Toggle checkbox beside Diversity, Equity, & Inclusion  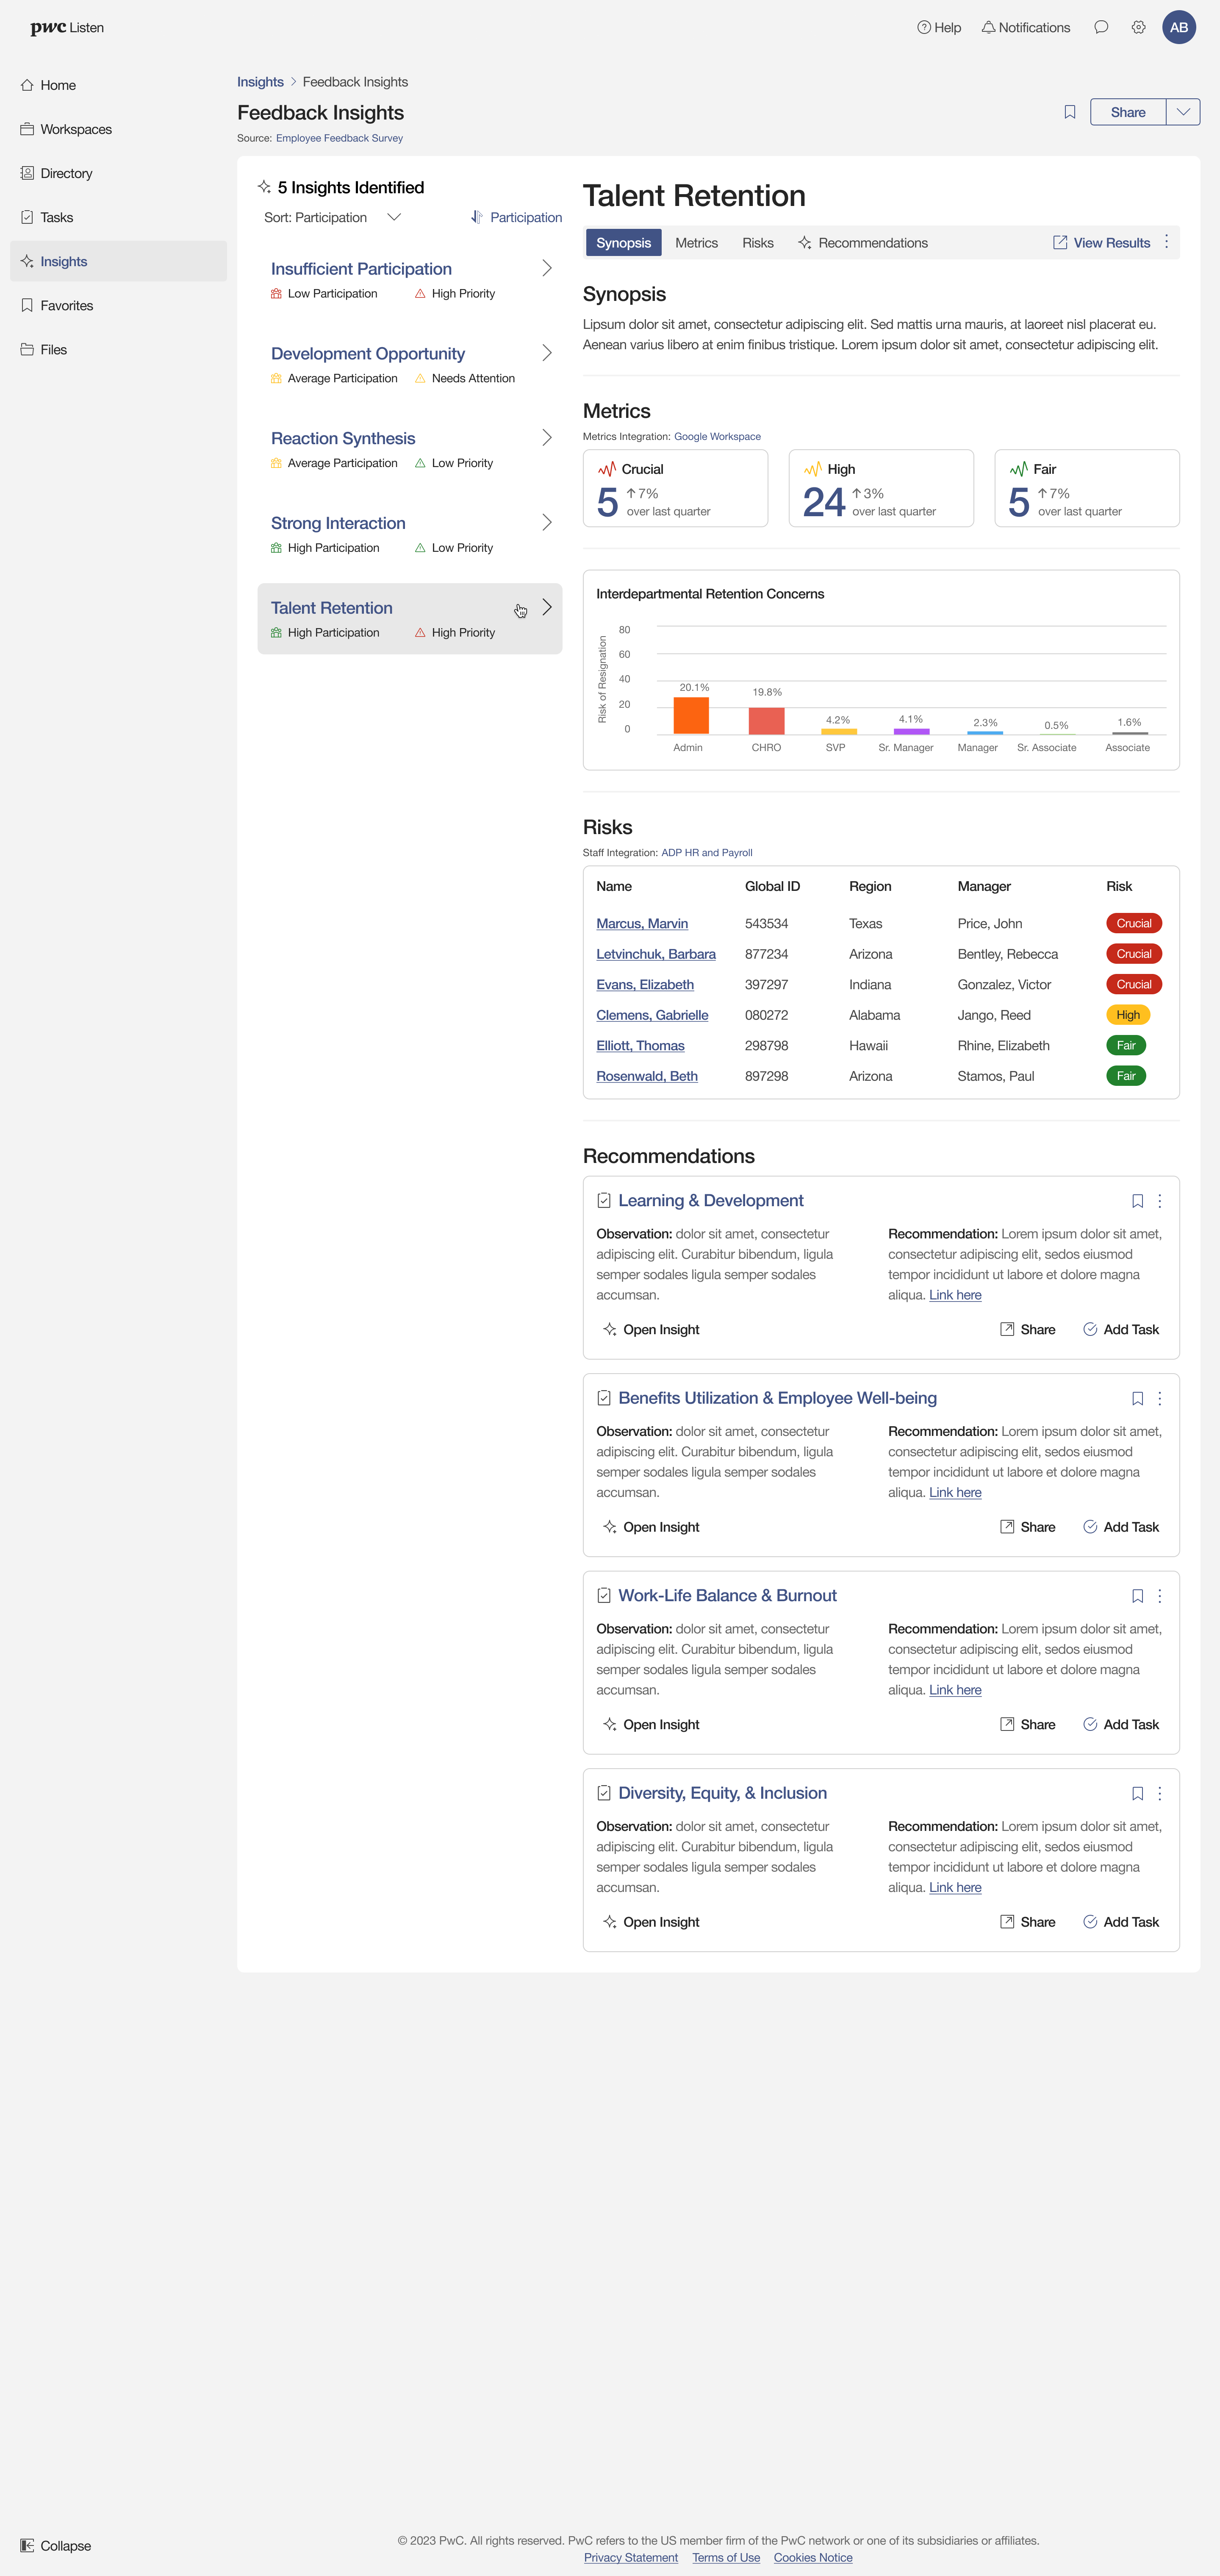coord(604,1793)
